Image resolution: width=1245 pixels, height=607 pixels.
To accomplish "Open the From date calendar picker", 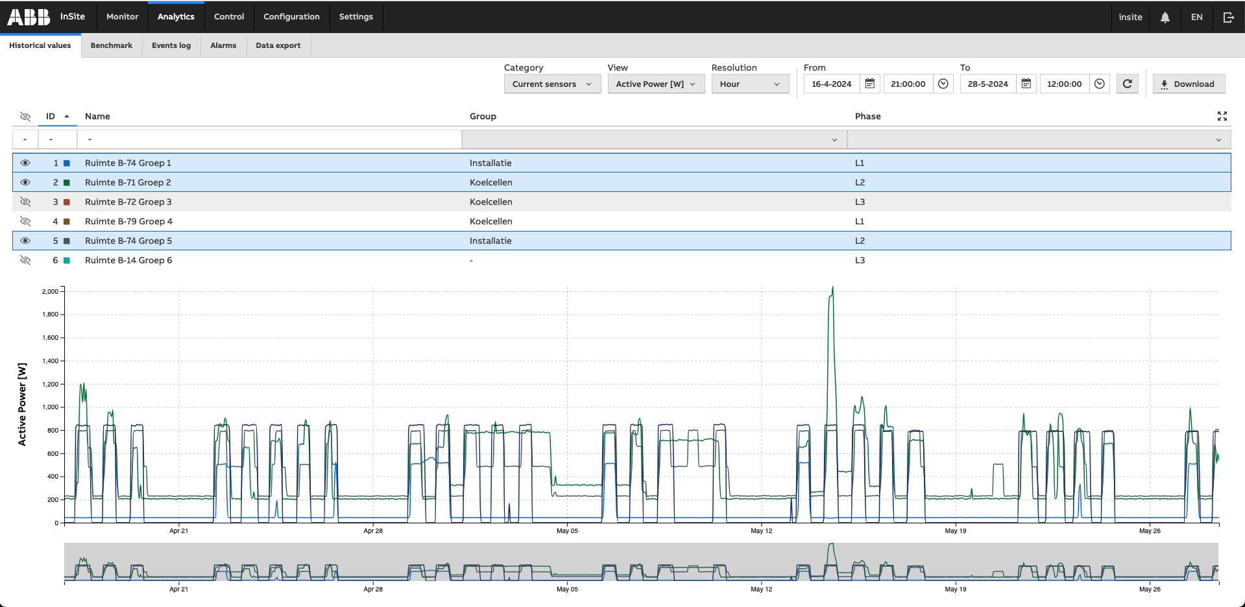I will coord(869,84).
